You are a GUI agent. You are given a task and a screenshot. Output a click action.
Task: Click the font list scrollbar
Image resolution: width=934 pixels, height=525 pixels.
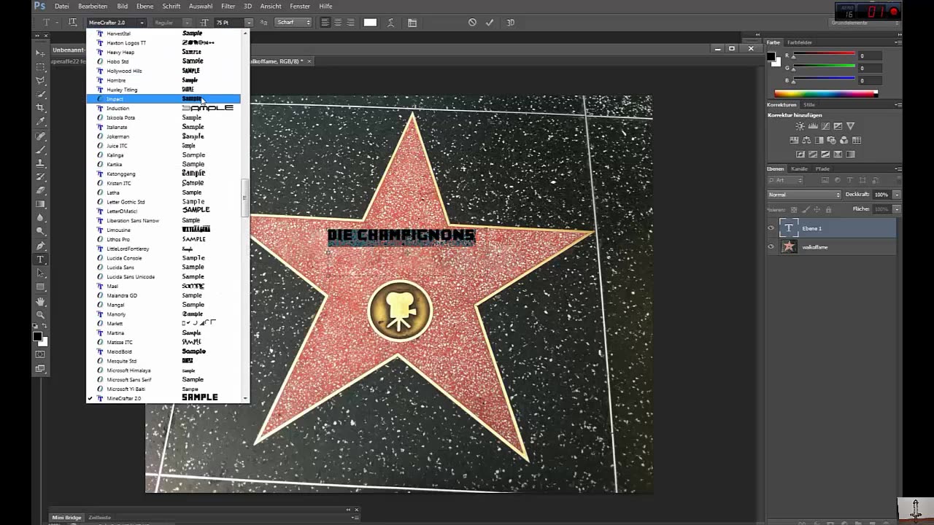(245, 198)
